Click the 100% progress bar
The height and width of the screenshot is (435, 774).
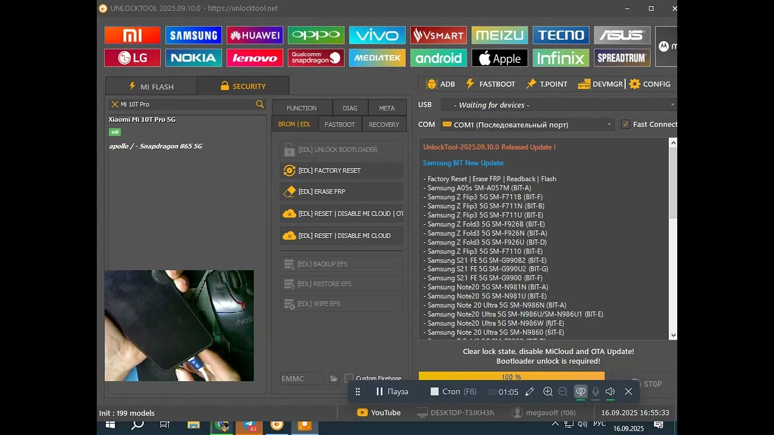512,377
